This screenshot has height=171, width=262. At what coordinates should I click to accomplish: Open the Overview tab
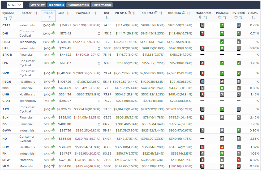[x=37, y=5]
